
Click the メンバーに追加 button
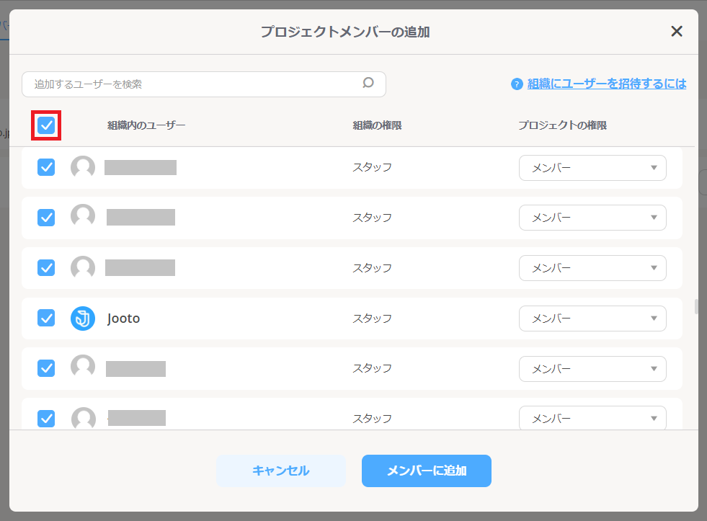(x=426, y=471)
